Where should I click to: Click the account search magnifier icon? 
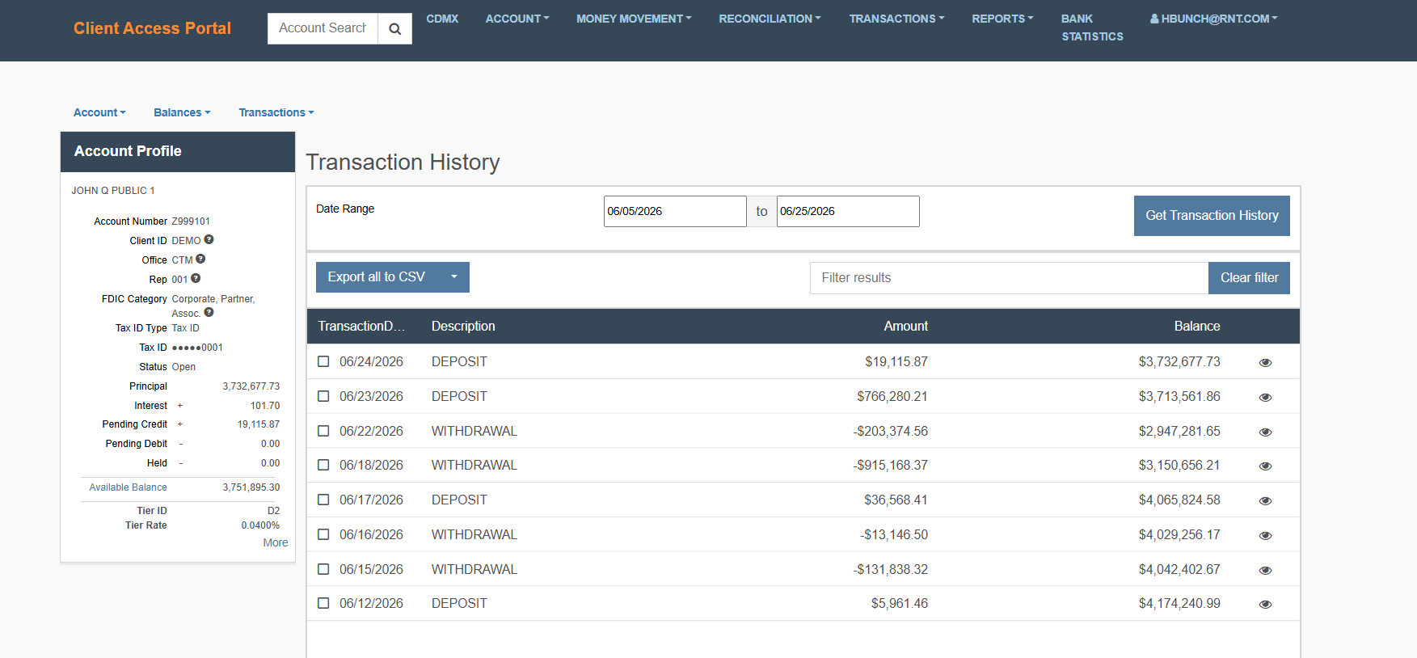394,29
